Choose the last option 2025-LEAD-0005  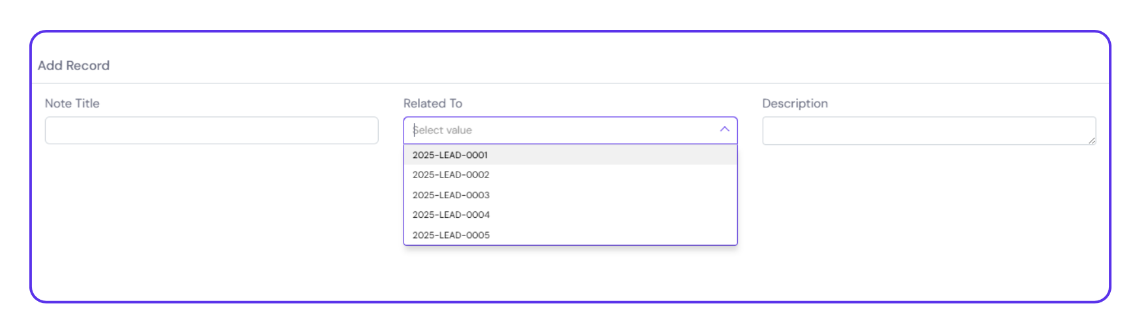click(451, 235)
